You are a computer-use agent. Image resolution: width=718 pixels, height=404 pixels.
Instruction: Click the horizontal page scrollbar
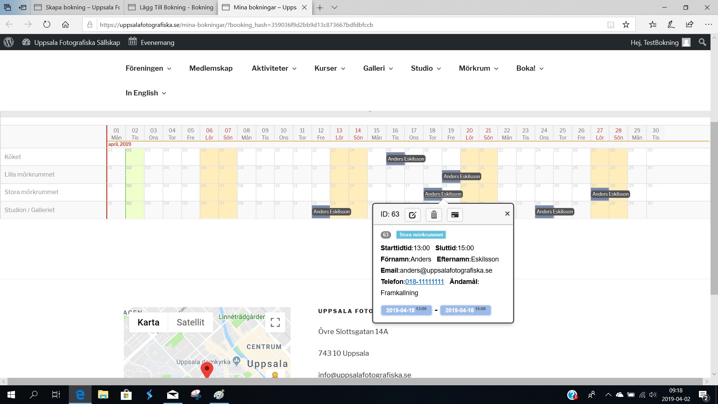tap(355, 381)
